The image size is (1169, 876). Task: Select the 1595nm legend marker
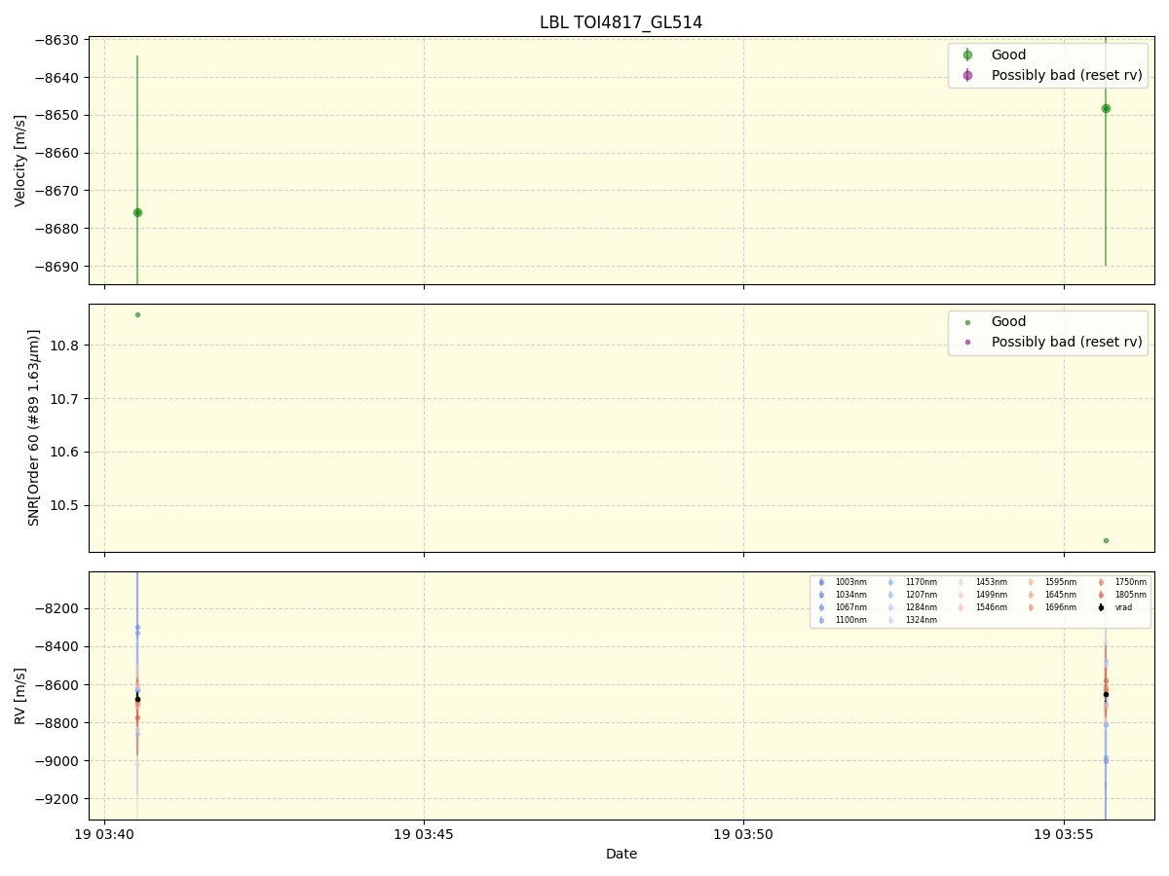(1031, 582)
